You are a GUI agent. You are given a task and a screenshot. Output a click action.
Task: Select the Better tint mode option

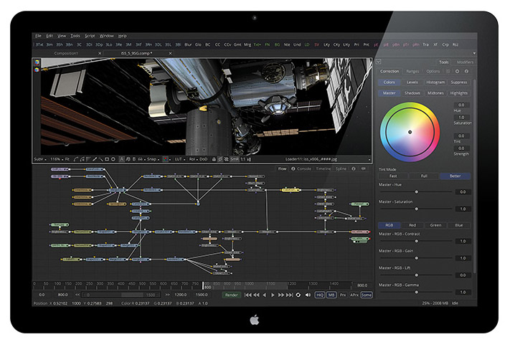point(455,176)
